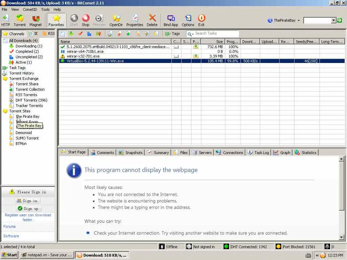Sort by the Name column header
The image size is (347, 260).
coord(115,42)
